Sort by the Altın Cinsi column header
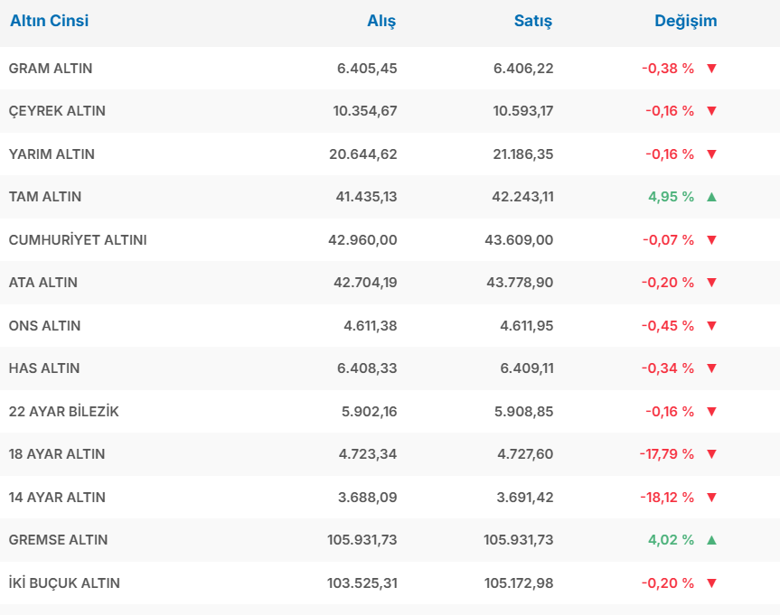 [x=50, y=21]
